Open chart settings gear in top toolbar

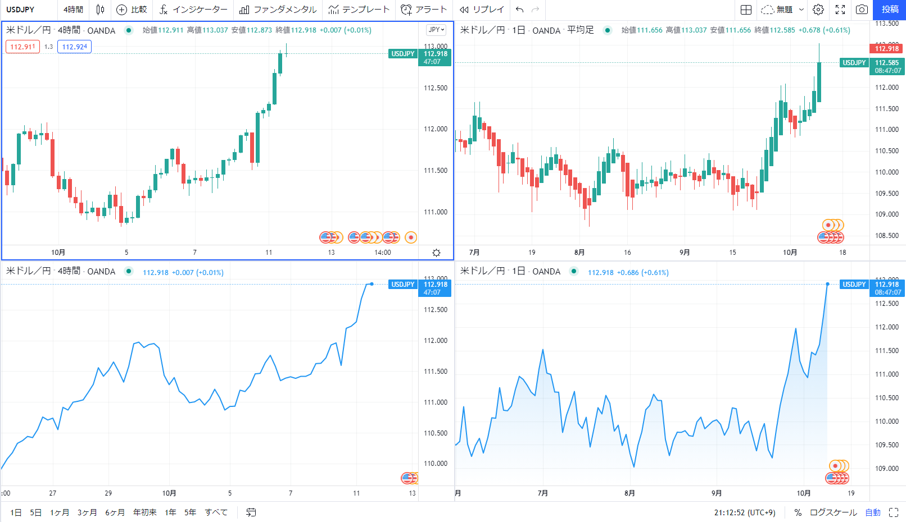(818, 10)
